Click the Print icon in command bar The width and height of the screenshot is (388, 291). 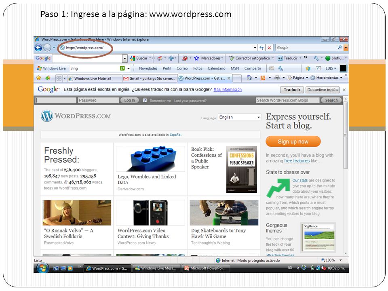277,78
